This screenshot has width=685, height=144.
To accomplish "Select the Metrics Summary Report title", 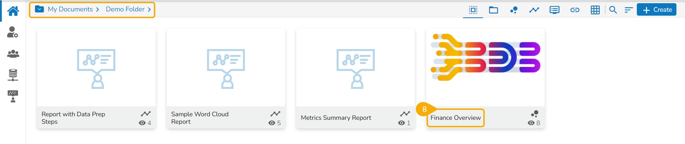I will [x=336, y=118].
